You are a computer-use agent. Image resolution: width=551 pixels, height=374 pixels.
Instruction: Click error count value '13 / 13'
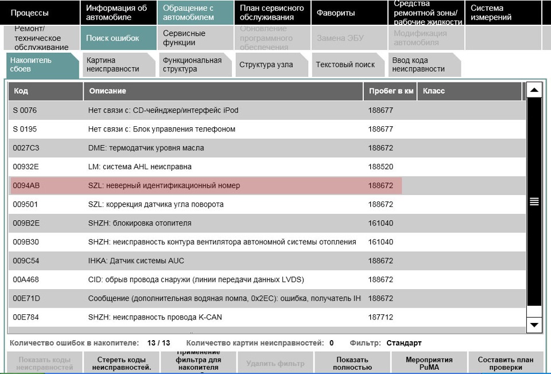click(158, 343)
